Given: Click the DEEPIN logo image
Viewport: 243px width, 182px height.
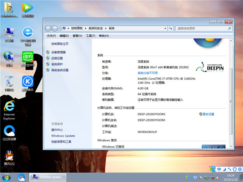Looking at the screenshot, I should [210, 67].
